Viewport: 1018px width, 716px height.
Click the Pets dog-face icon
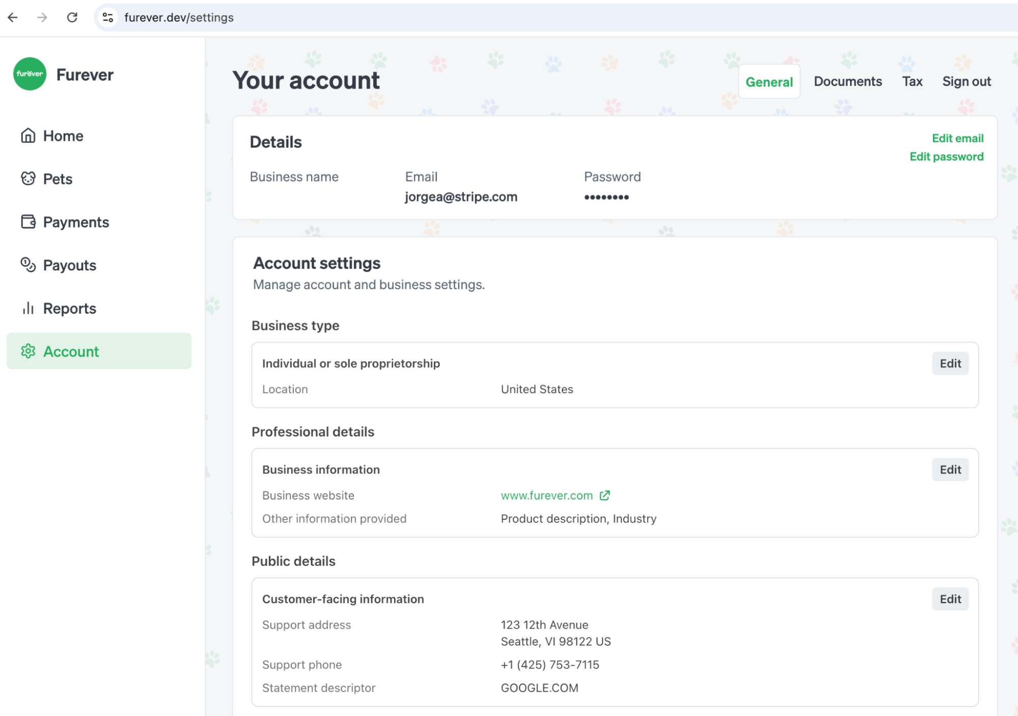coord(28,179)
